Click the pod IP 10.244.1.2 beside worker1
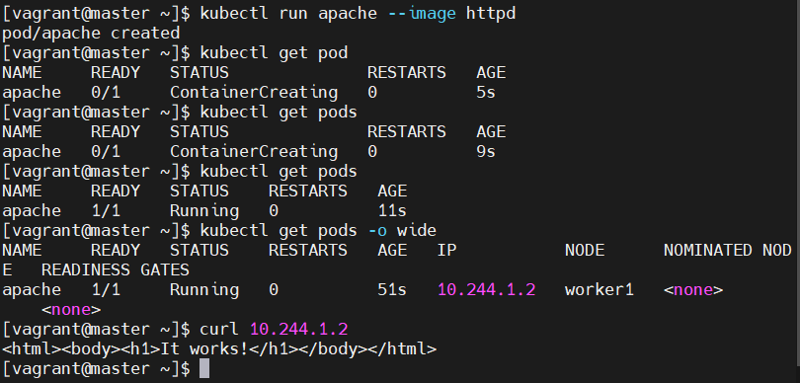This screenshot has width=800, height=383. [486, 289]
